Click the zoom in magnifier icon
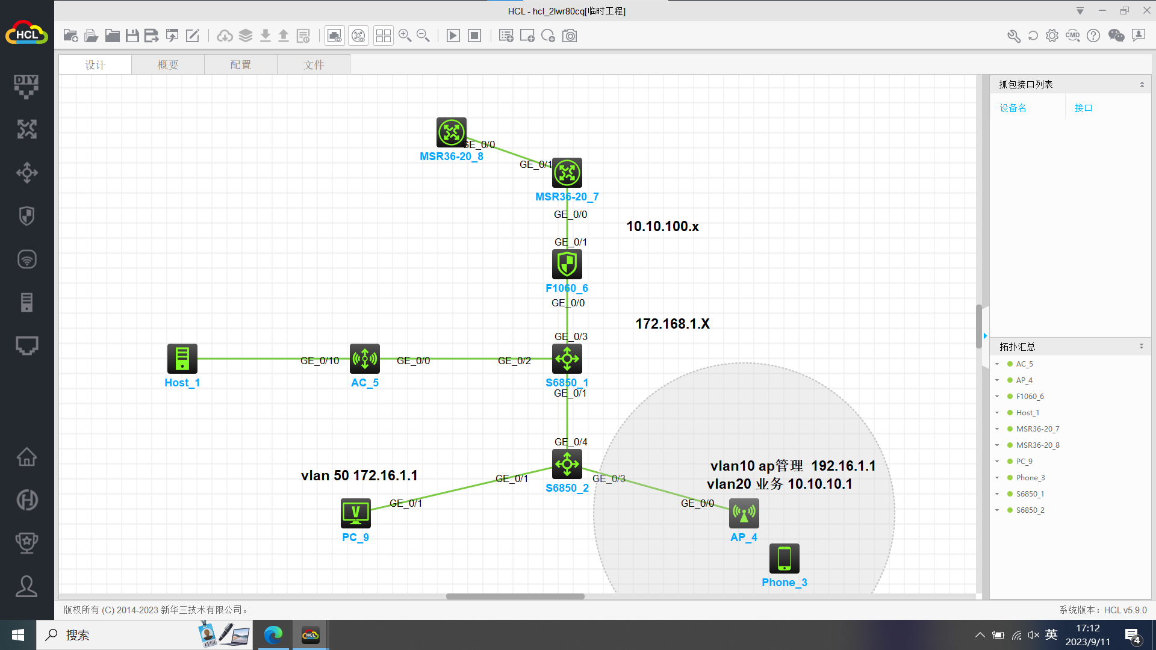This screenshot has width=1156, height=650. pyautogui.click(x=405, y=36)
